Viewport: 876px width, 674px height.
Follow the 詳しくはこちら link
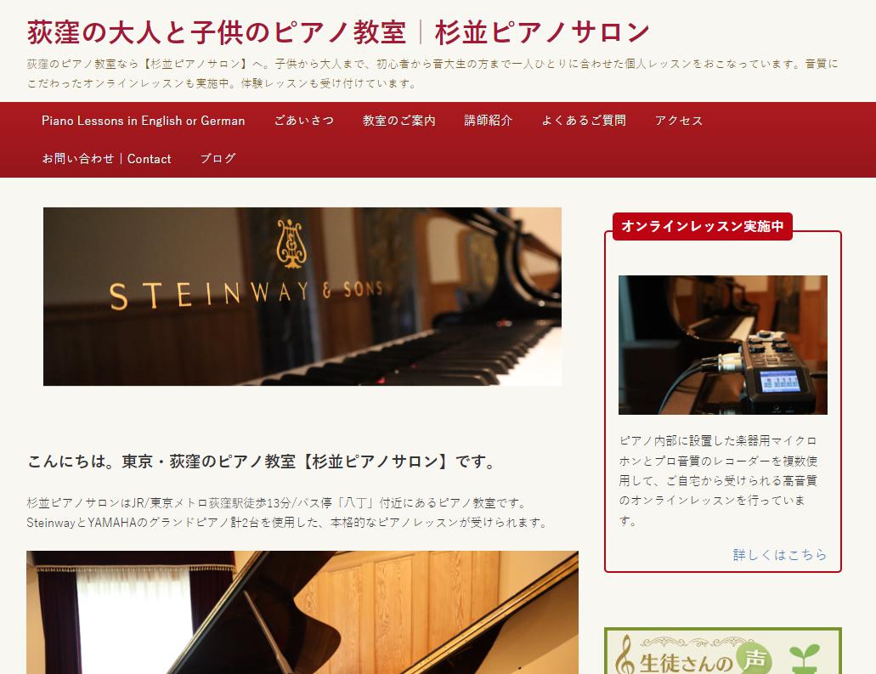[779, 554]
